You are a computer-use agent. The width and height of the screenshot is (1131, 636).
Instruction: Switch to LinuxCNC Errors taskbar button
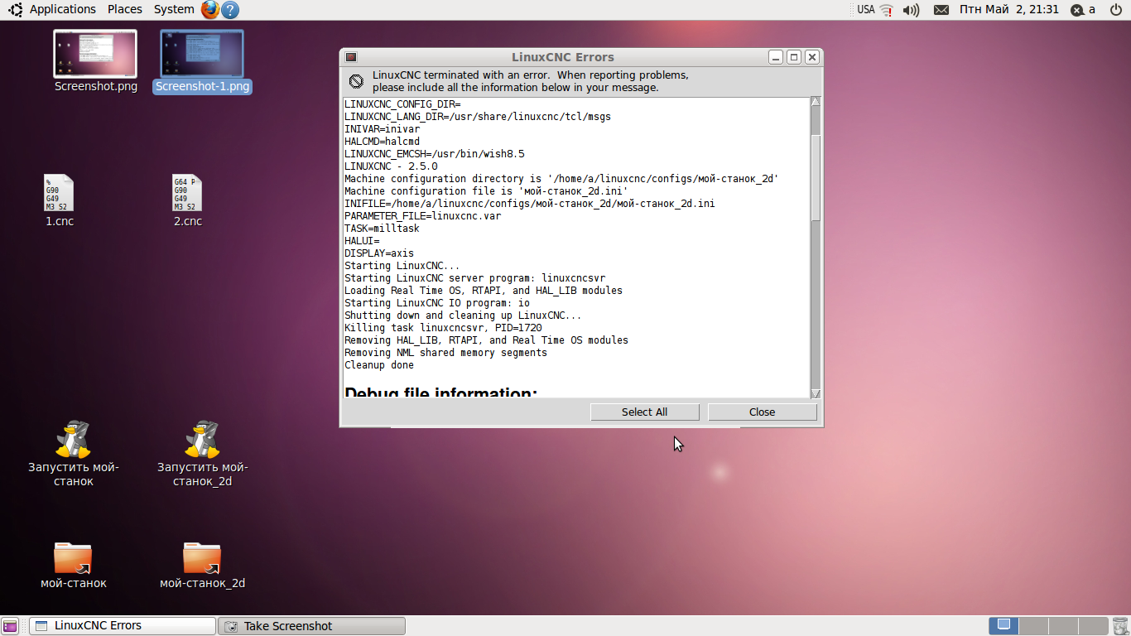pyautogui.click(x=122, y=626)
